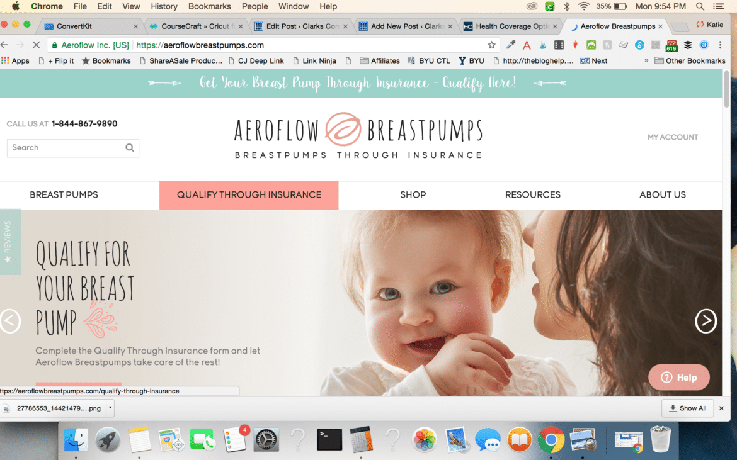The image size is (737, 460).
Task: Open Spotlight search in menu bar
Action: [700, 6]
